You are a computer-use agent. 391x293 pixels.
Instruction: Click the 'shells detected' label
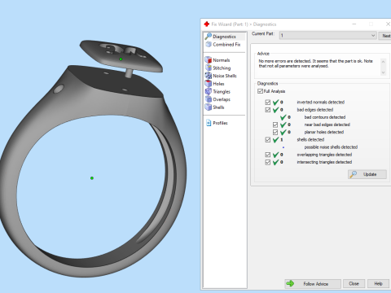click(x=310, y=139)
